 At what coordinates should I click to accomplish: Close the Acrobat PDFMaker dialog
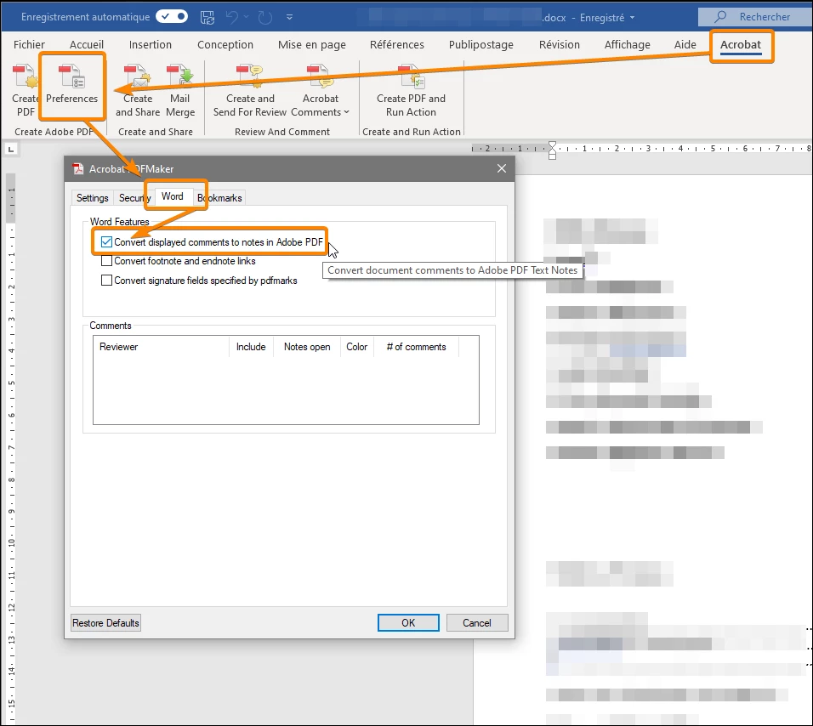[x=502, y=168]
